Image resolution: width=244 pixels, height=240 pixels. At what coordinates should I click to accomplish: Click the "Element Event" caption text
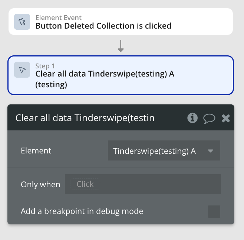(x=58, y=17)
